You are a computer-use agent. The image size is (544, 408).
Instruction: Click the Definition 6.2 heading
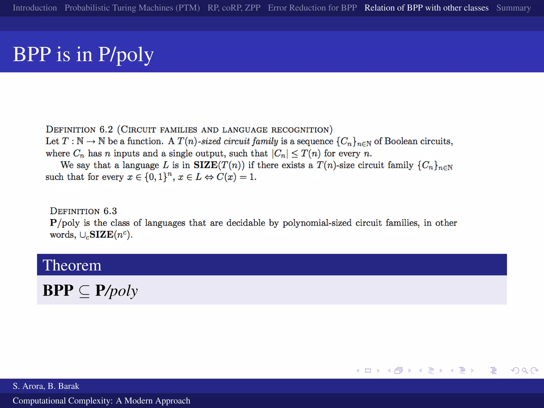click(189, 130)
